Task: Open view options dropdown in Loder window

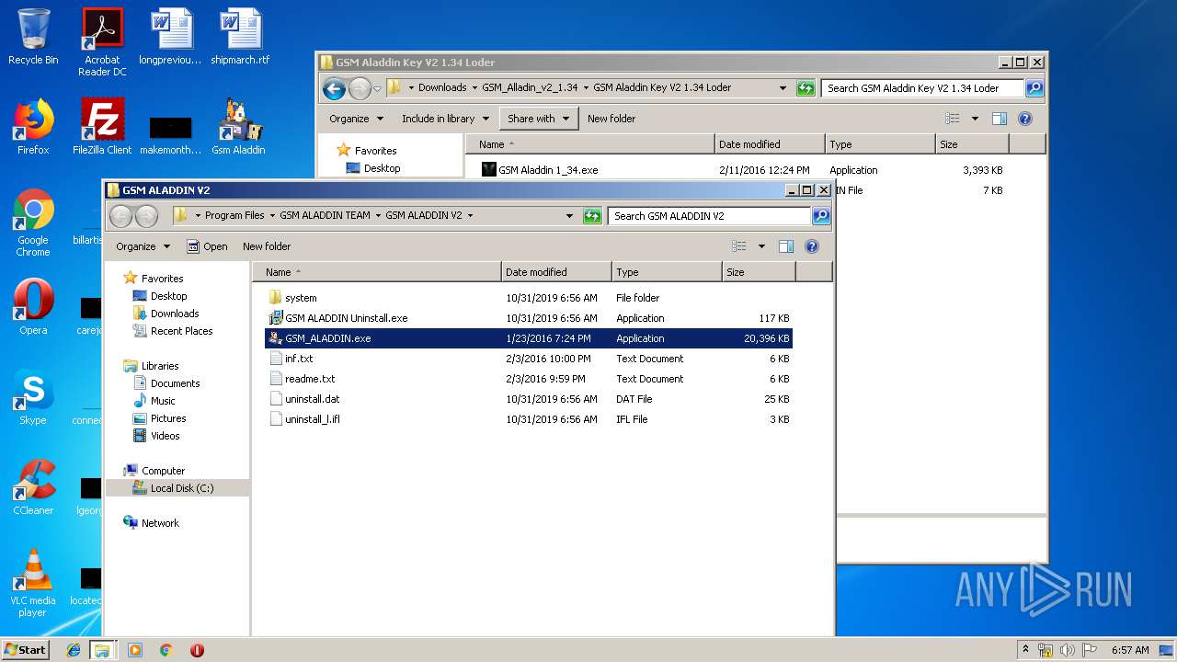Action: click(975, 119)
